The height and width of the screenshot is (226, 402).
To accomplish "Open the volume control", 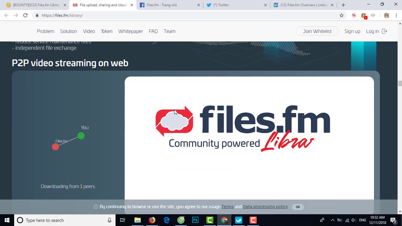I will pos(354,220).
